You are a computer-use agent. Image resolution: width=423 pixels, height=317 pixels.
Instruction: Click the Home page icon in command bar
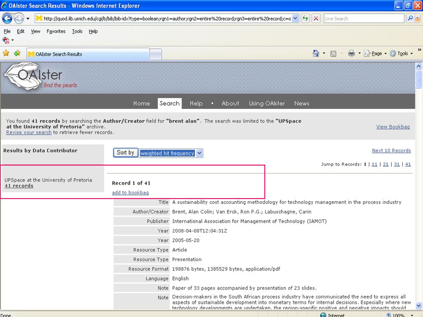pyautogui.click(x=316, y=53)
